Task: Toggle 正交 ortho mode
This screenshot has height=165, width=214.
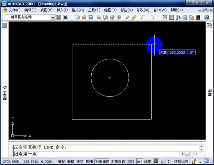Action: (80, 162)
